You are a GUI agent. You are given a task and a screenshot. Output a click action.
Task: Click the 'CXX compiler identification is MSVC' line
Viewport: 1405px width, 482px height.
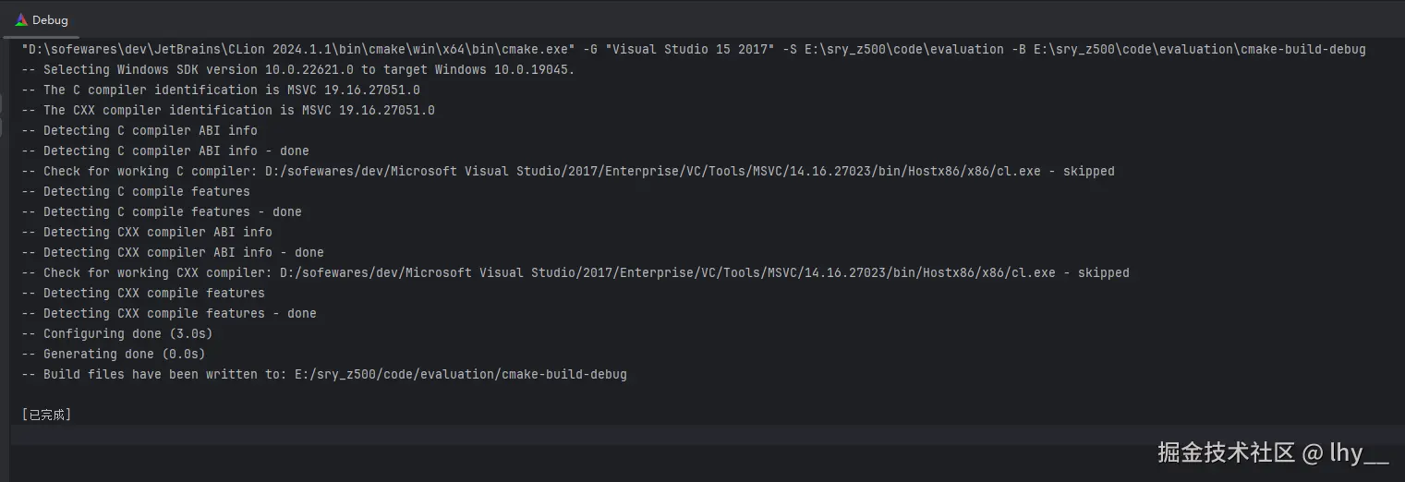[x=227, y=110]
